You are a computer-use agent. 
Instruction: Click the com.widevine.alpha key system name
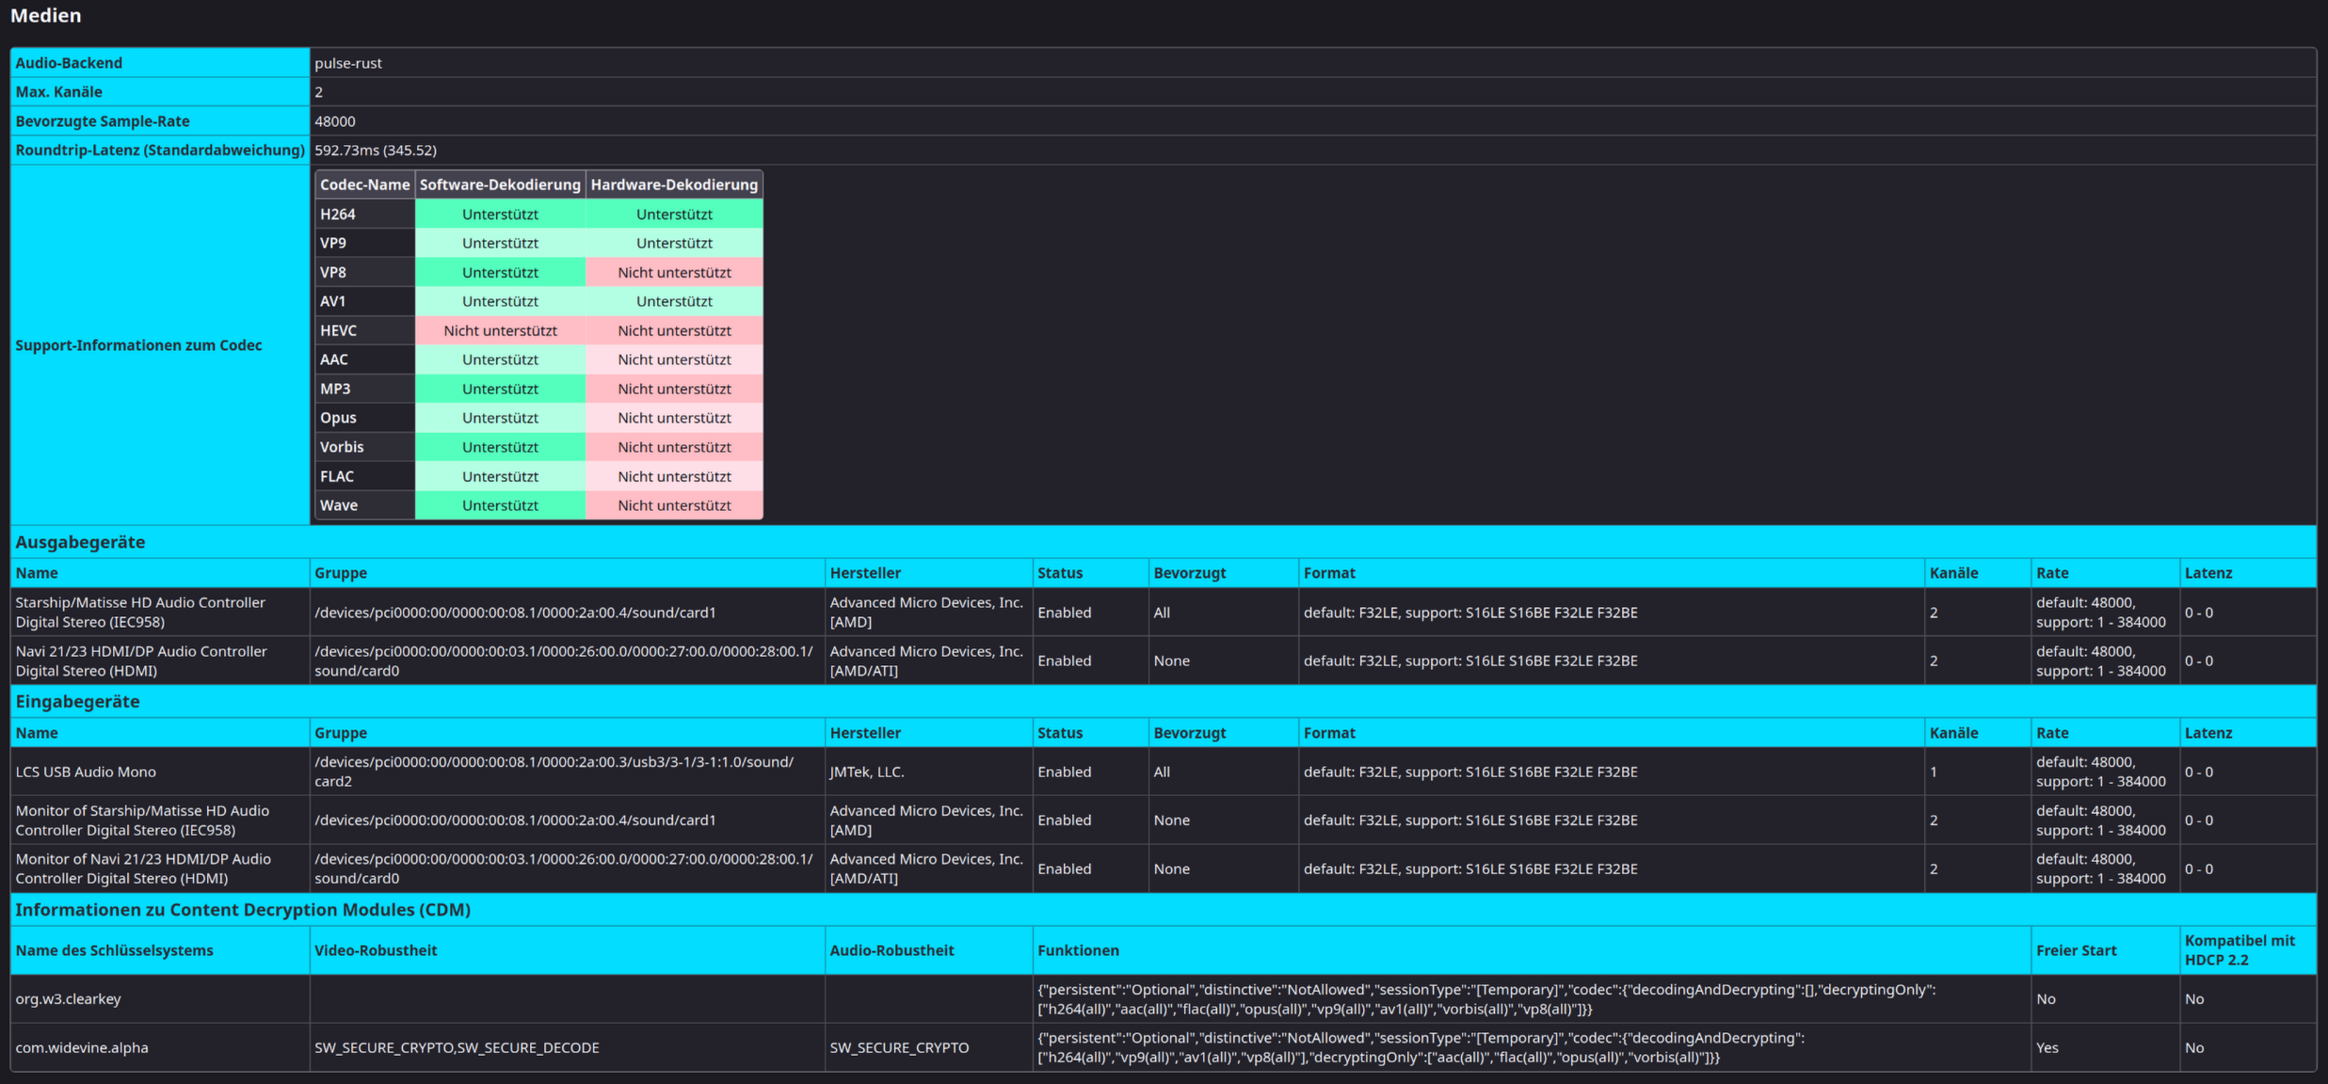(x=82, y=1047)
